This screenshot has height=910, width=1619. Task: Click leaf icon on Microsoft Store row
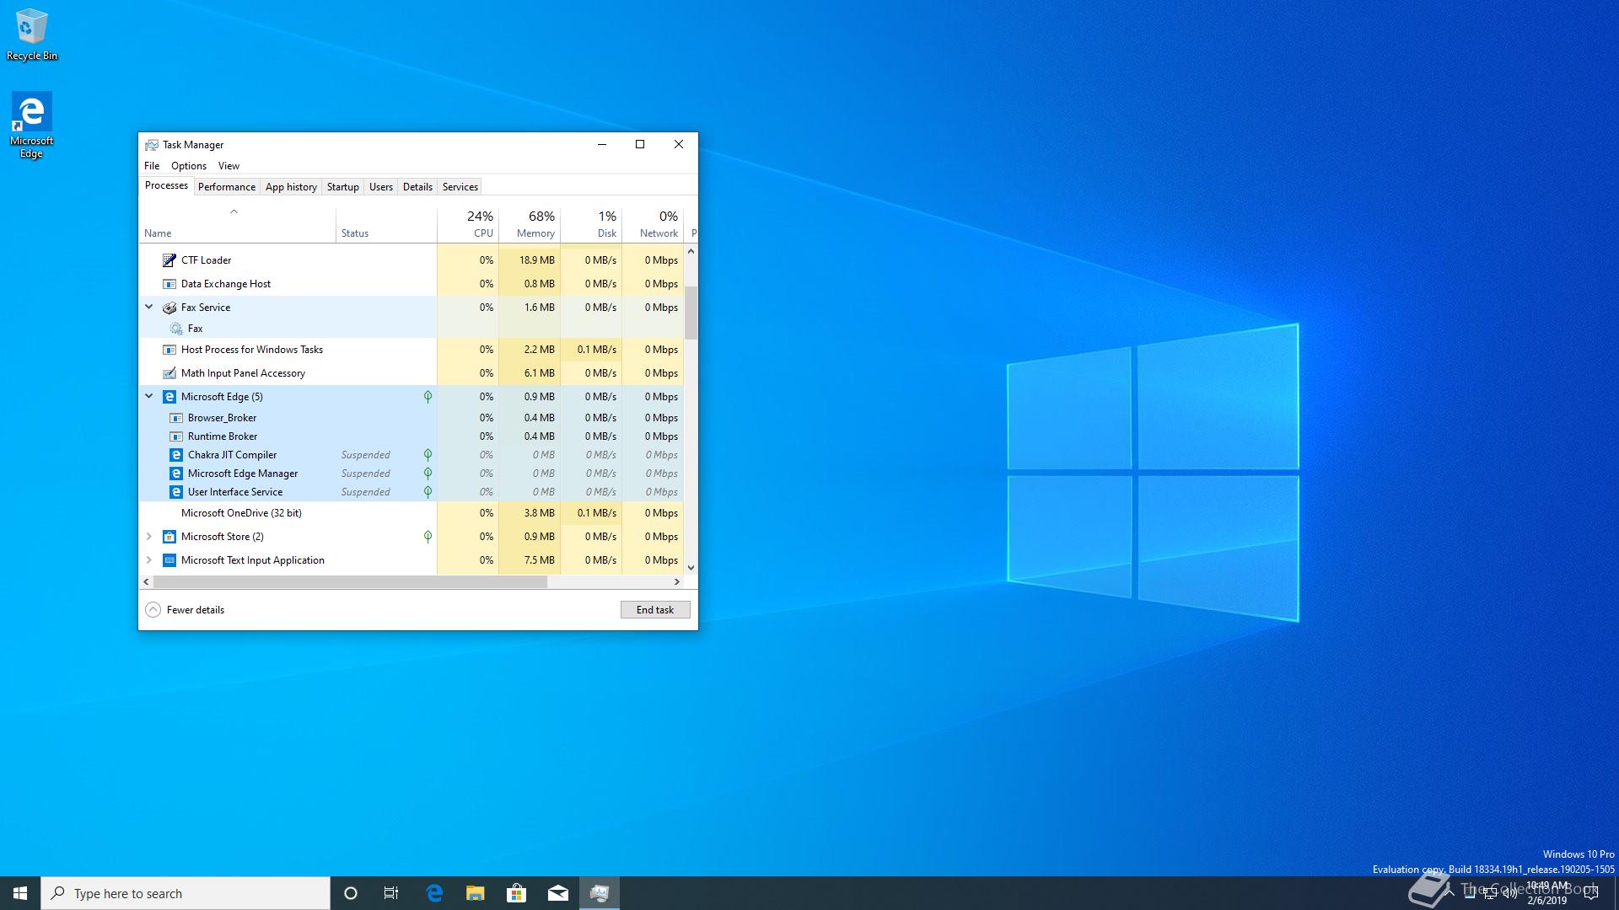point(428,537)
